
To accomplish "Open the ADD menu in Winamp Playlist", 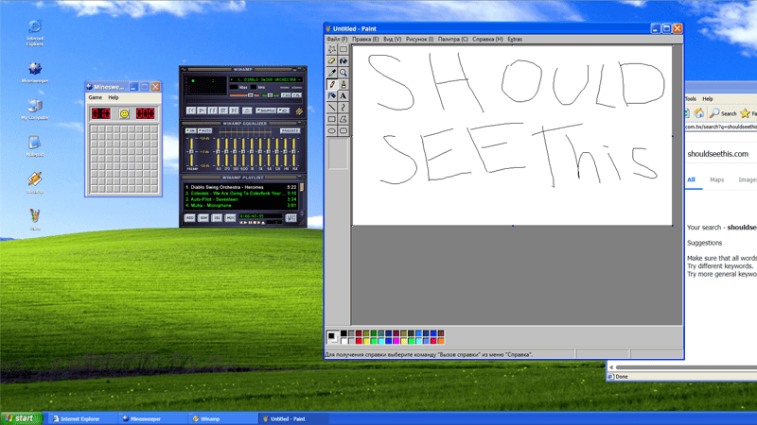I will [x=190, y=218].
